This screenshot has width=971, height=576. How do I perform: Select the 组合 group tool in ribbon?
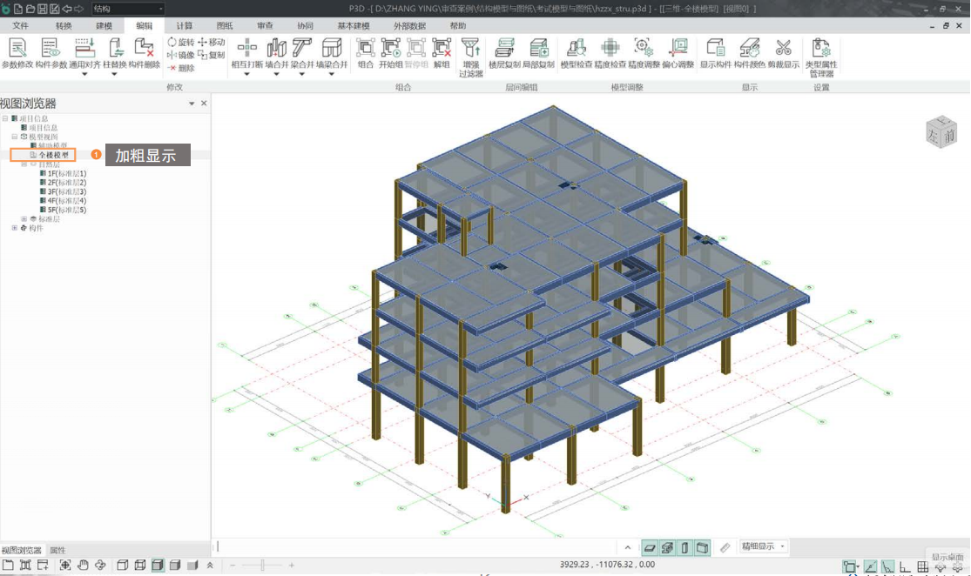366,51
